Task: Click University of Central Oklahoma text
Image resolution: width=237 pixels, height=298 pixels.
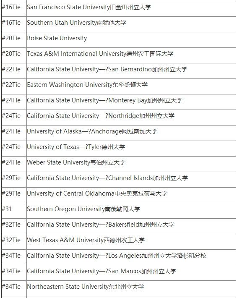Action: point(97,193)
